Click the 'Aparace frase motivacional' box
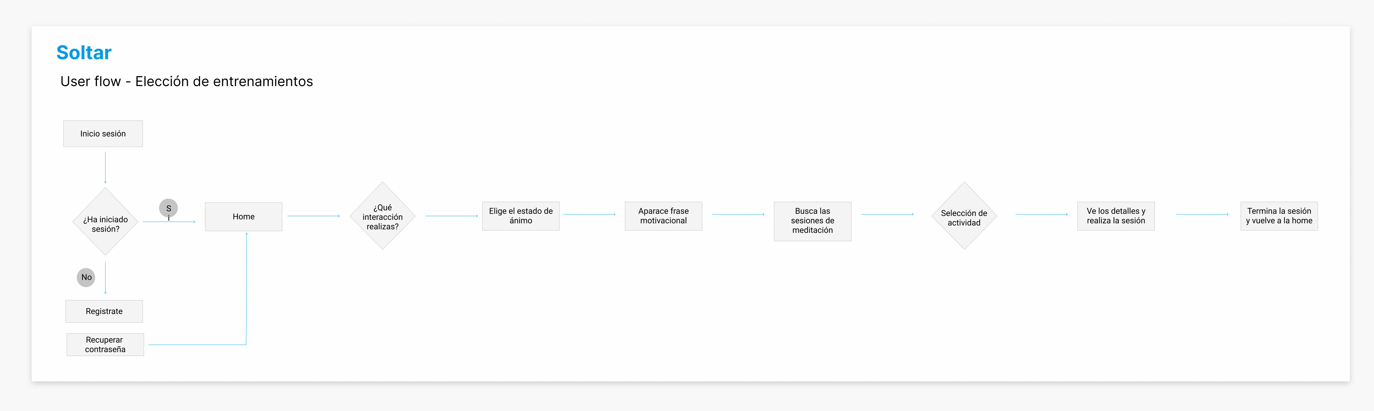This screenshot has width=1374, height=411. tap(663, 216)
